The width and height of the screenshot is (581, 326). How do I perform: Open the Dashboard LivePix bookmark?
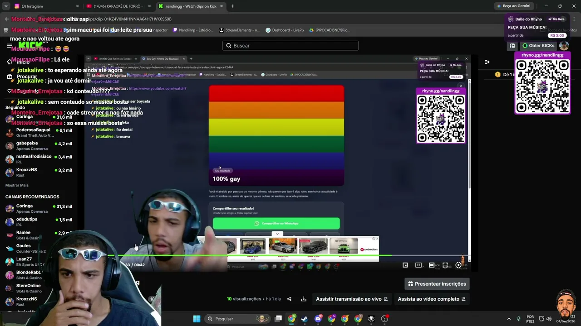click(x=285, y=30)
